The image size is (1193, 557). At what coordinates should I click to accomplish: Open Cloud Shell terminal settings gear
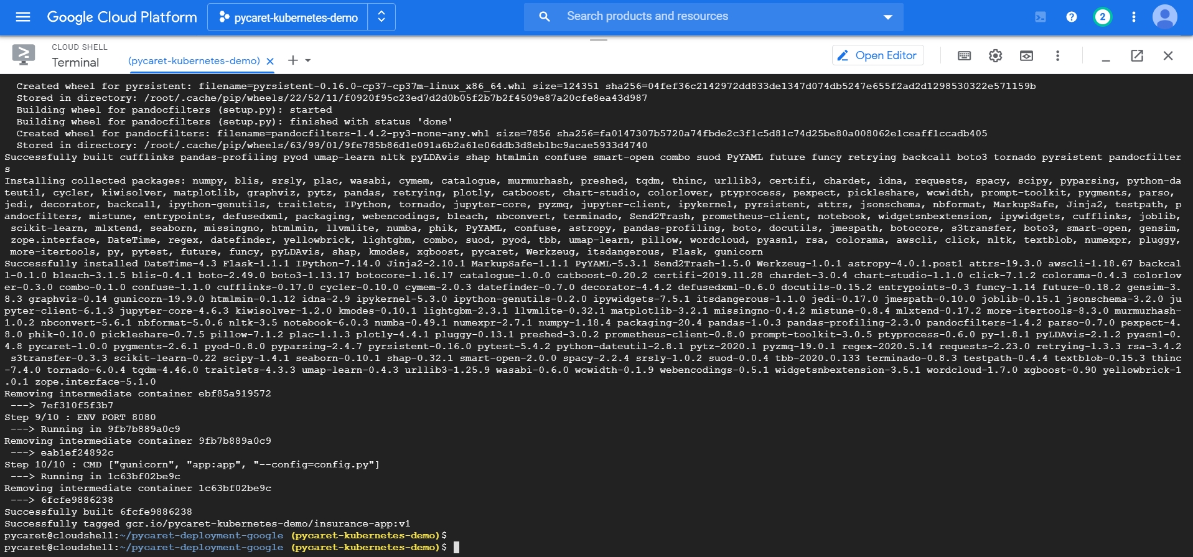pos(995,56)
